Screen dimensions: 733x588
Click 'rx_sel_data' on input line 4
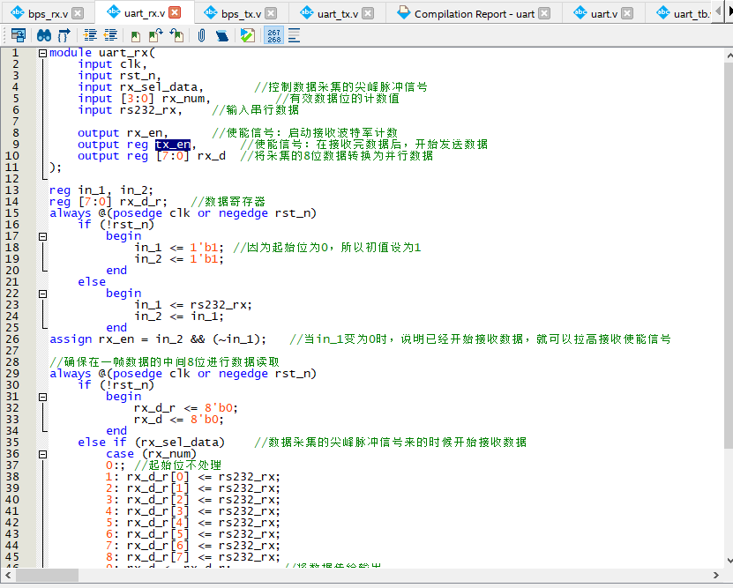[160, 87]
